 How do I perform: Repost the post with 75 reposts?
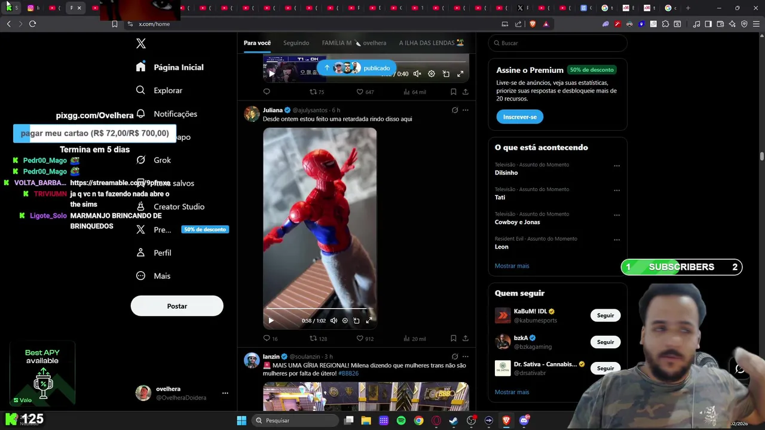pyautogui.click(x=317, y=92)
